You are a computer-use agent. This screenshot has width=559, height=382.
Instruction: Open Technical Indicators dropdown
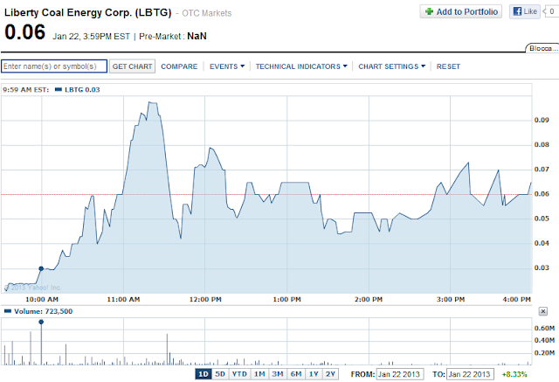click(301, 66)
